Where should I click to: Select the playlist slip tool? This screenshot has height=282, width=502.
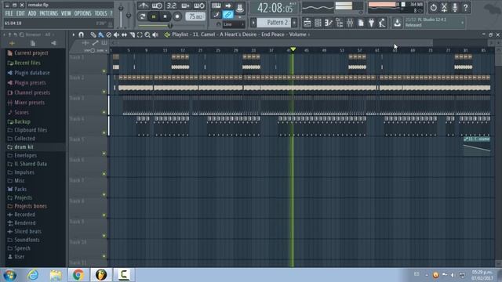click(124, 34)
